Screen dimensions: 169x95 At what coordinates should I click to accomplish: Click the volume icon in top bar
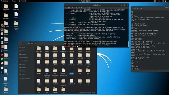click(163, 1)
